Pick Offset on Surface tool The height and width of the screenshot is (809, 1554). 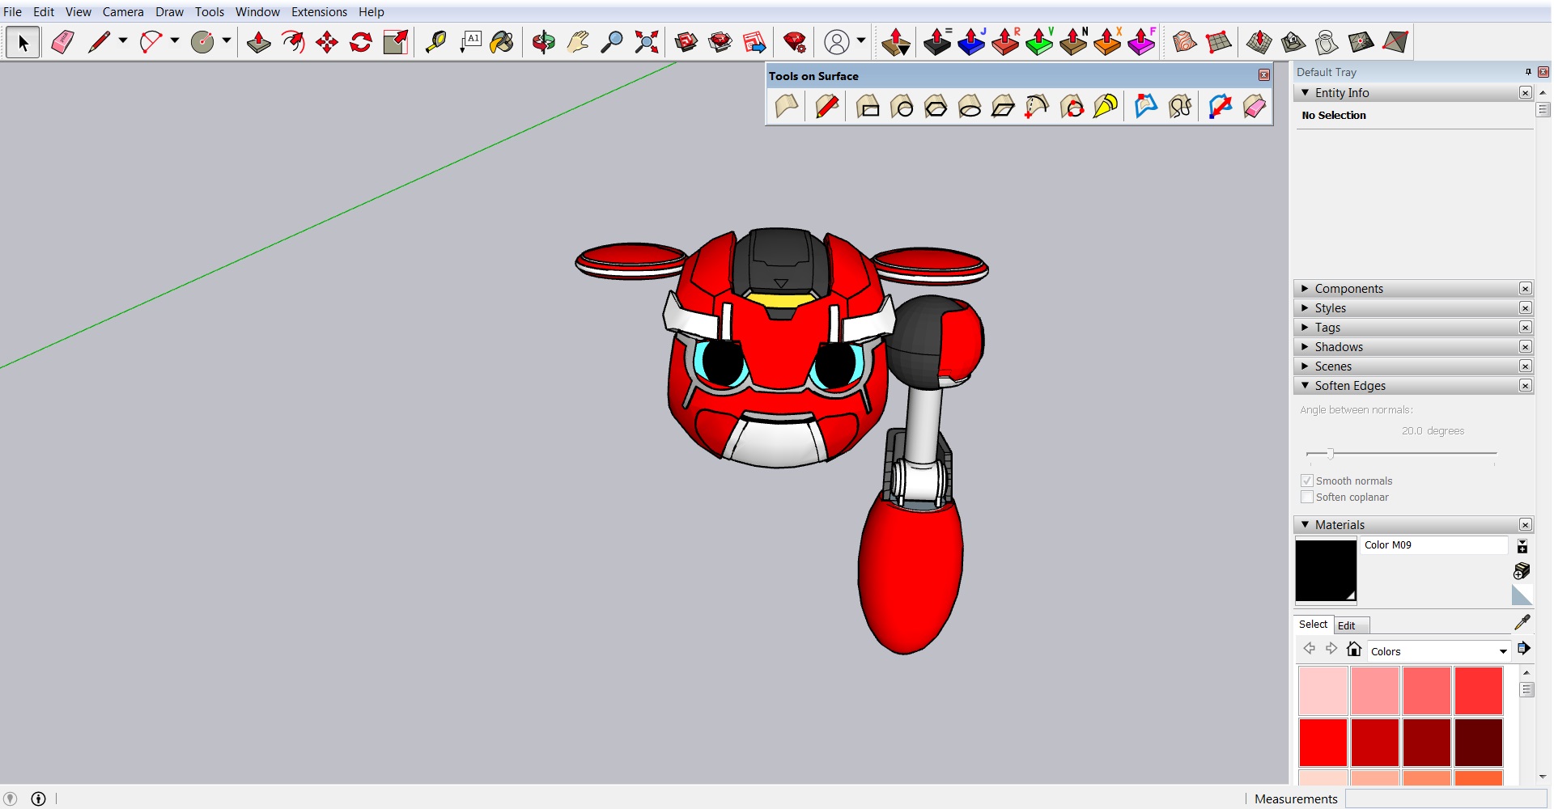click(1145, 107)
